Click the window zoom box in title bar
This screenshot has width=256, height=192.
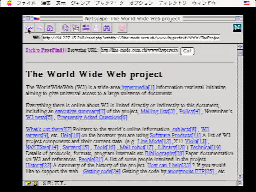point(238,19)
